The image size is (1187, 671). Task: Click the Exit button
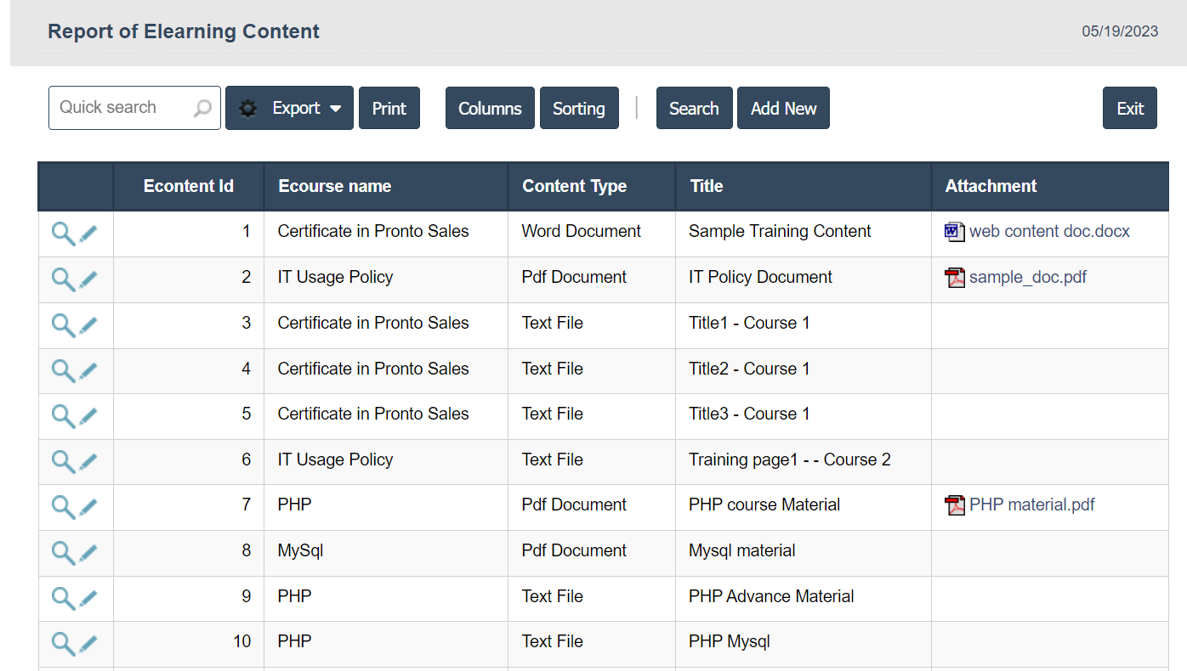coord(1129,109)
